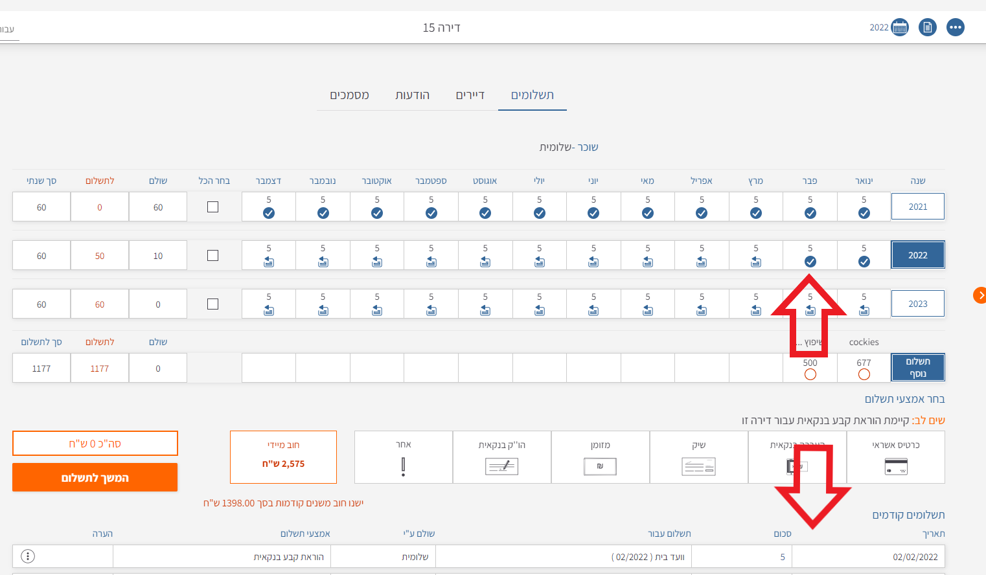Open row options for the 02/02/2022 payment

tap(28, 556)
